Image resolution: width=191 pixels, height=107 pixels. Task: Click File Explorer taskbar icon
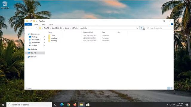pyautogui.click(x=81, y=105)
